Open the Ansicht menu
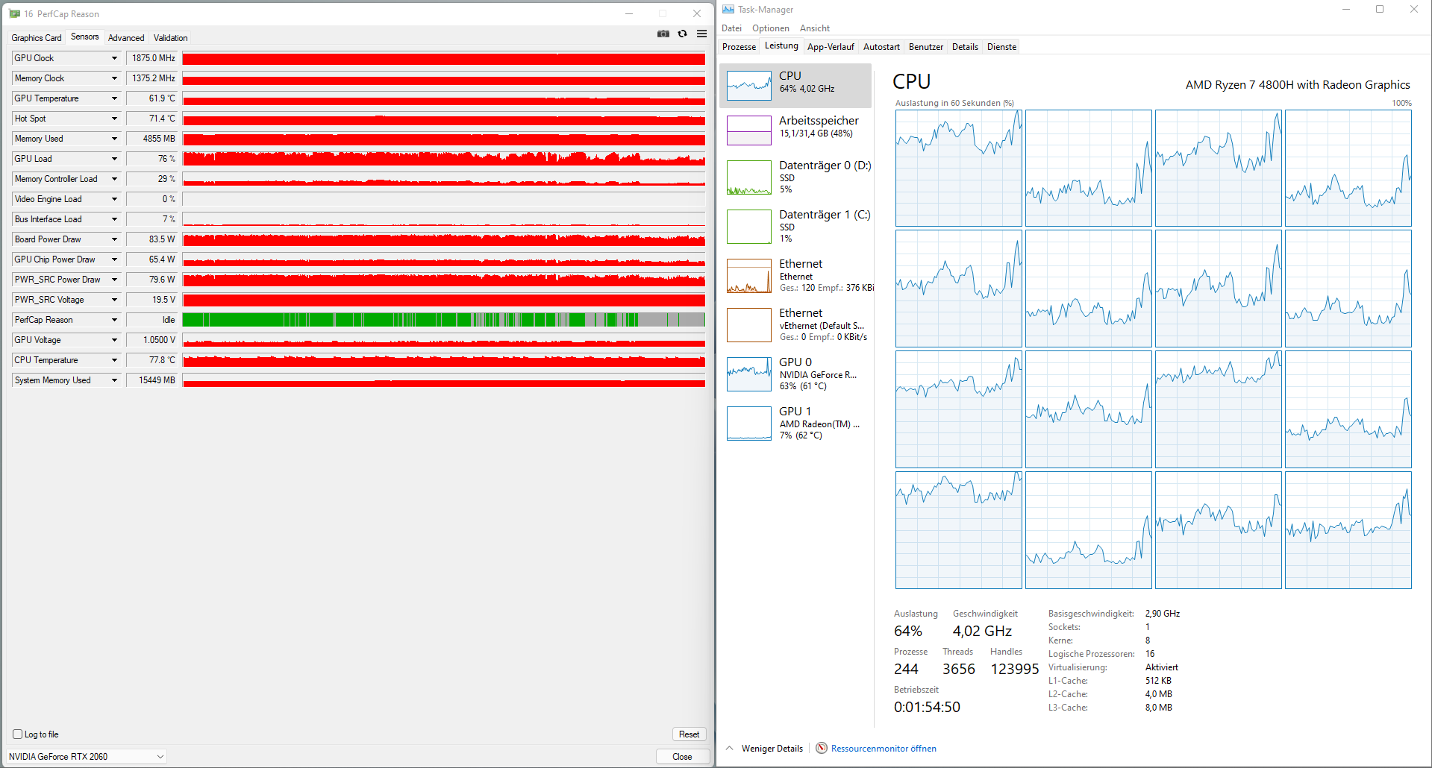Viewport: 1432px width, 768px height. (x=814, y=28)
